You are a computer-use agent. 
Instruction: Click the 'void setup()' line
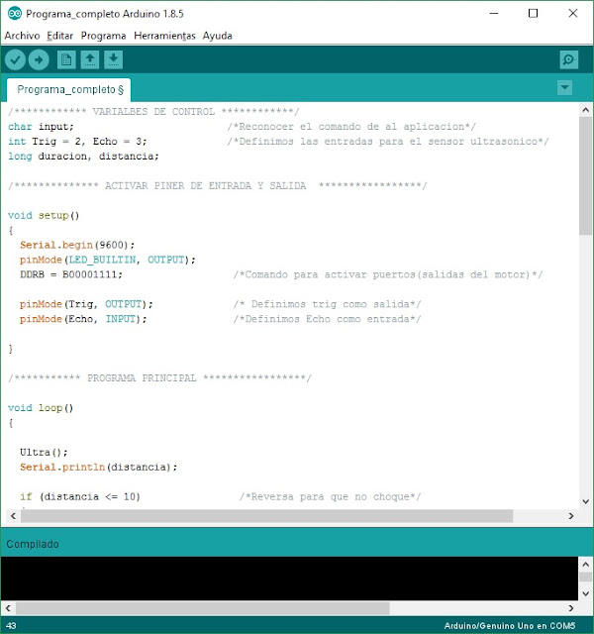point(44,216)
